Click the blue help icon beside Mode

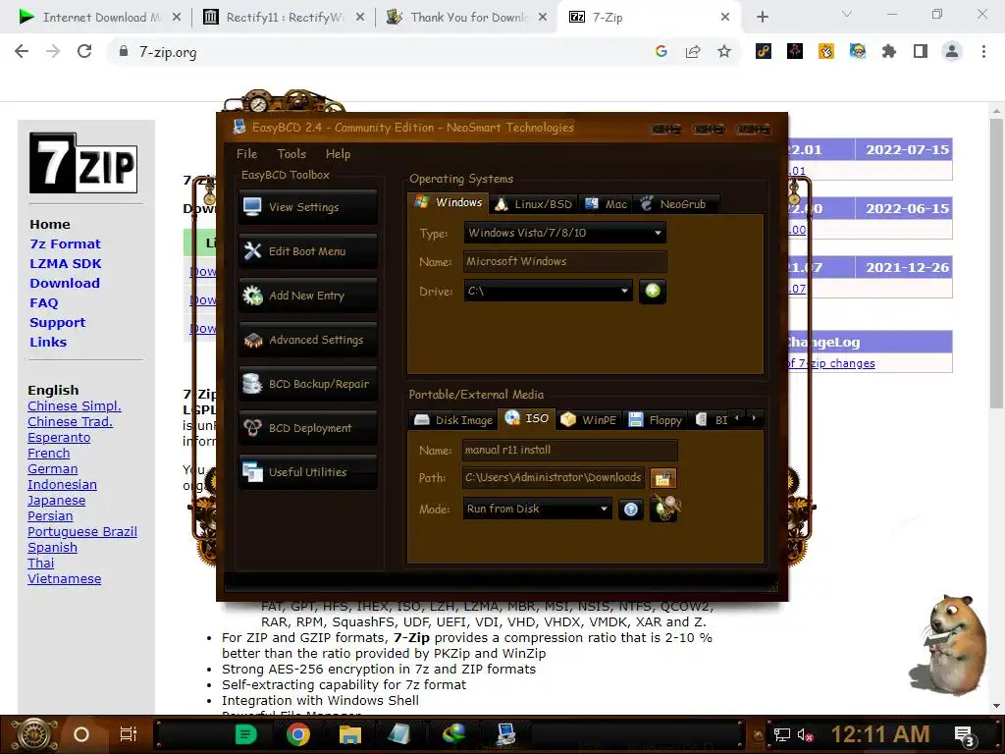[631, 510]
